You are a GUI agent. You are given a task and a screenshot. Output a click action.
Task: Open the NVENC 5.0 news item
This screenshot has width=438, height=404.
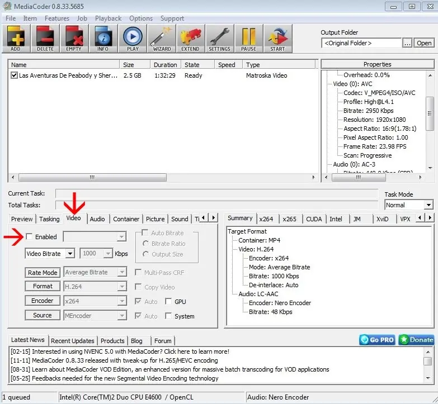pyautogui.click(x=120, y=351)
